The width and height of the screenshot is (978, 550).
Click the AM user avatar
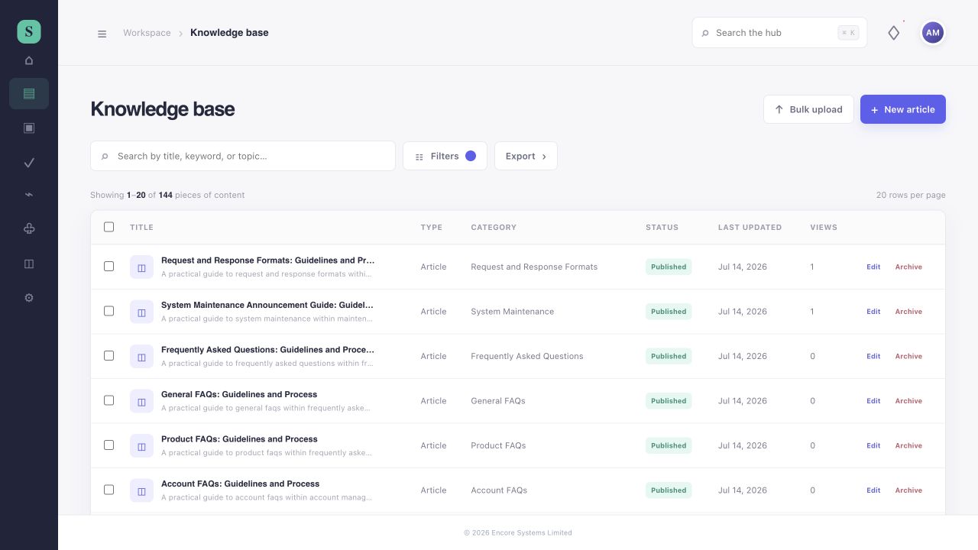(932, 33)
